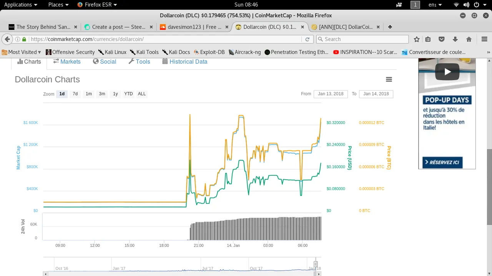492x276 pixels.
Task: Click the clock showing Sun 08:46
Action: (x=246, y=5)
